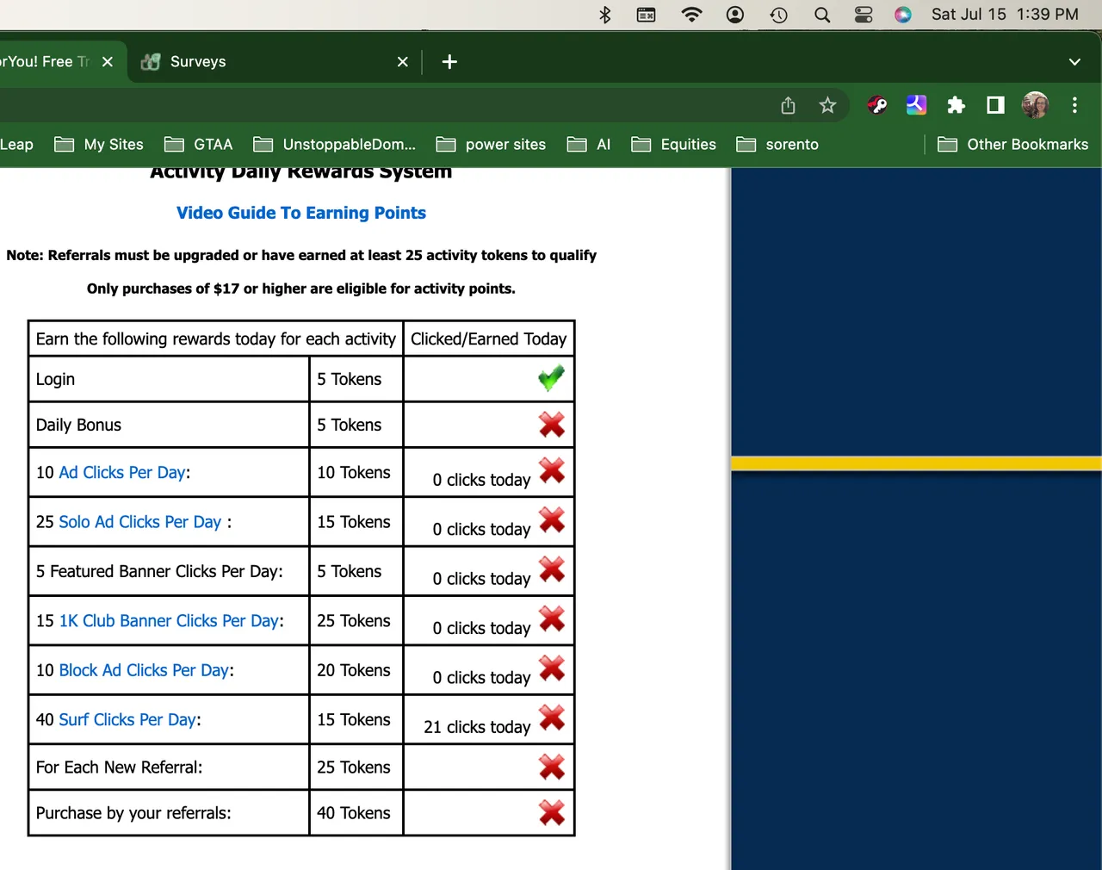The width and height of the screenshot is (1102, 870).
Task: Click red X beside Surf Clicks 21 clicks today
Action: [x=552, y=718]
